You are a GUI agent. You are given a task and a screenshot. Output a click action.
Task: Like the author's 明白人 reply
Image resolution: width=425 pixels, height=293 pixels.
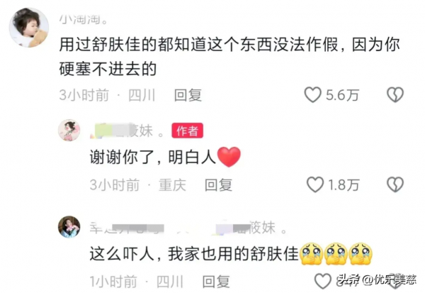315,184
